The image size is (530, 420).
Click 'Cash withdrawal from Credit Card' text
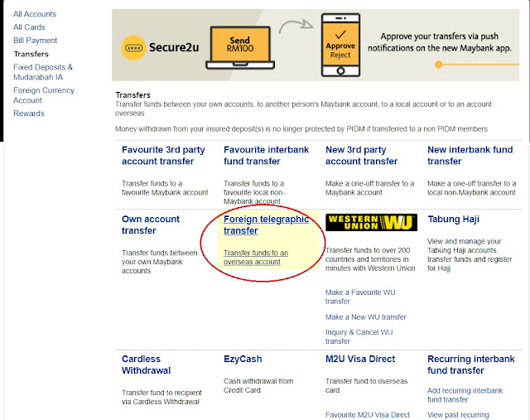point(258,386)
